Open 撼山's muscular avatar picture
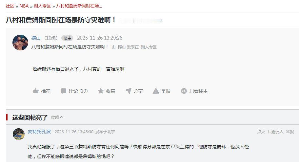This screenshot has height=162, width=299. [20, 43]
